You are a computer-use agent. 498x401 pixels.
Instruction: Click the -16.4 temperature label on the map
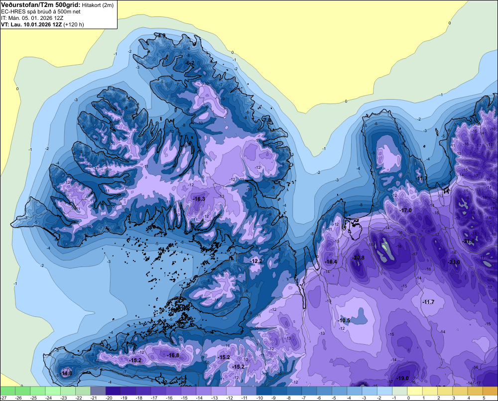click(x=331, y=262)
